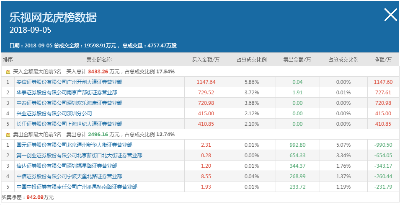Click the 营业部名称 column header
The width and height of the screenshot is (400, 205).
(x=99, y=60)
